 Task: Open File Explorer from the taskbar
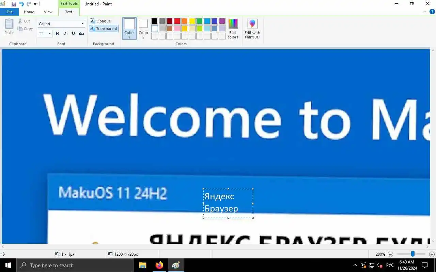(x=143, y=265)
